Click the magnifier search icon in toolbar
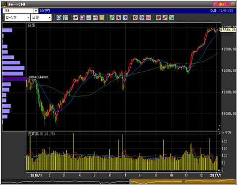 [x=59, y=17]
